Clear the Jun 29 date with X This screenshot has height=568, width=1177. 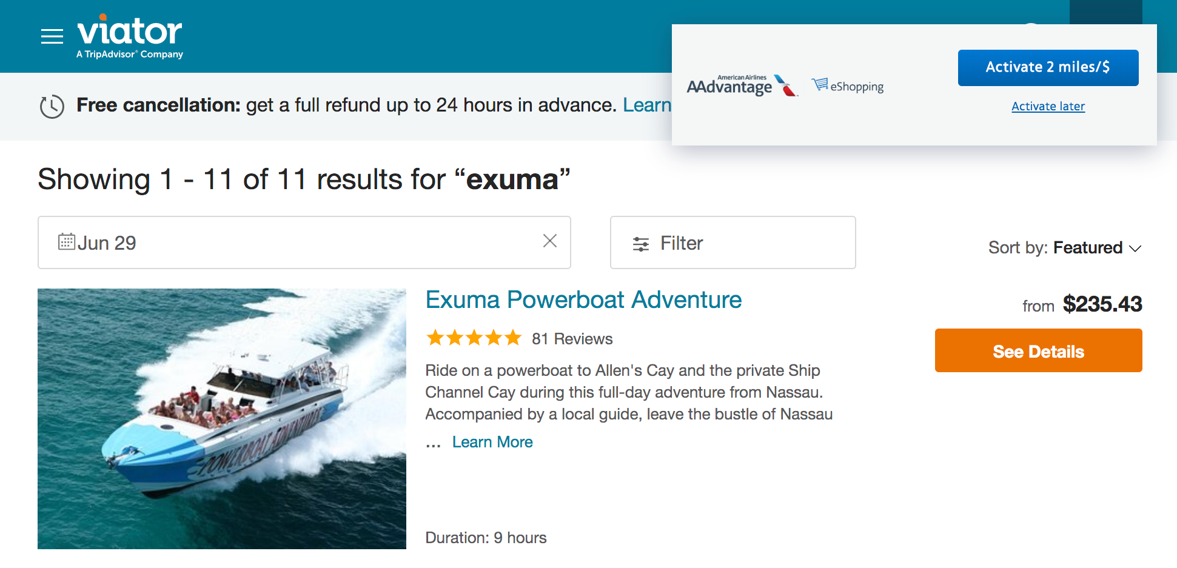pyautogui.click(x=549, y=241)
